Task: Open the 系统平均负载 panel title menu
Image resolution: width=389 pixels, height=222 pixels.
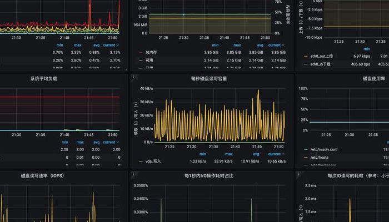Action: pyautogui.click(x=44, y=79)
